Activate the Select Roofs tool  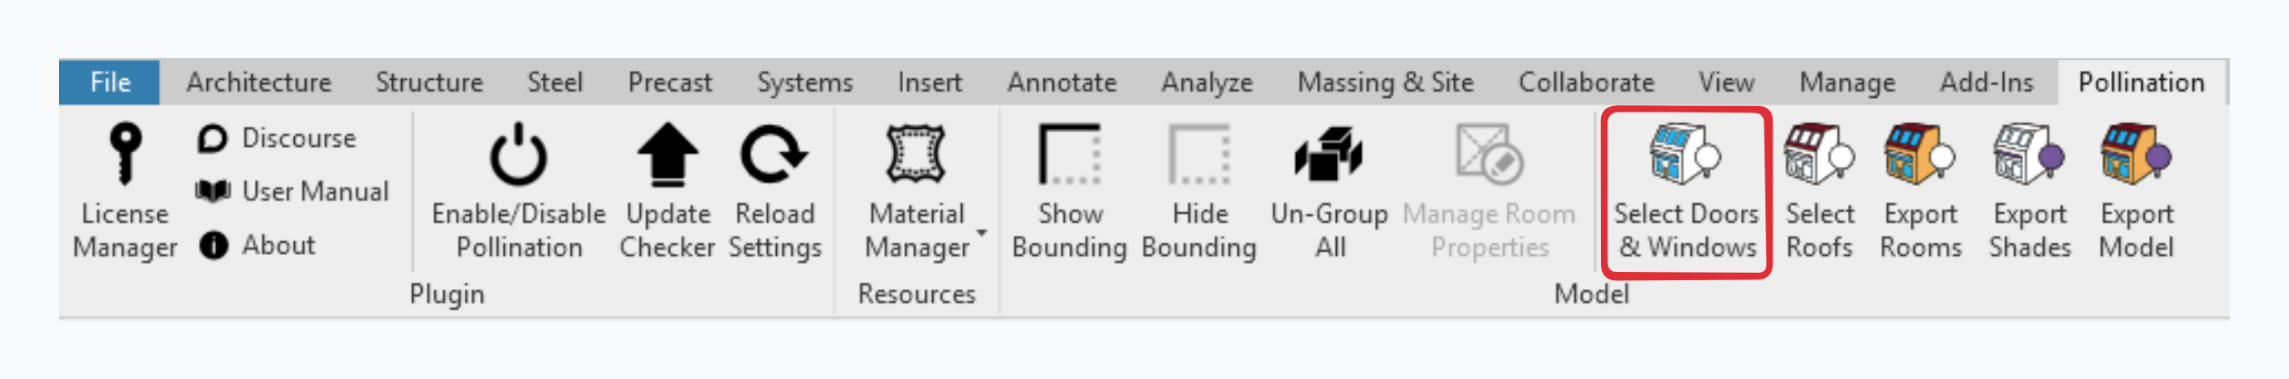point(1819,154)
